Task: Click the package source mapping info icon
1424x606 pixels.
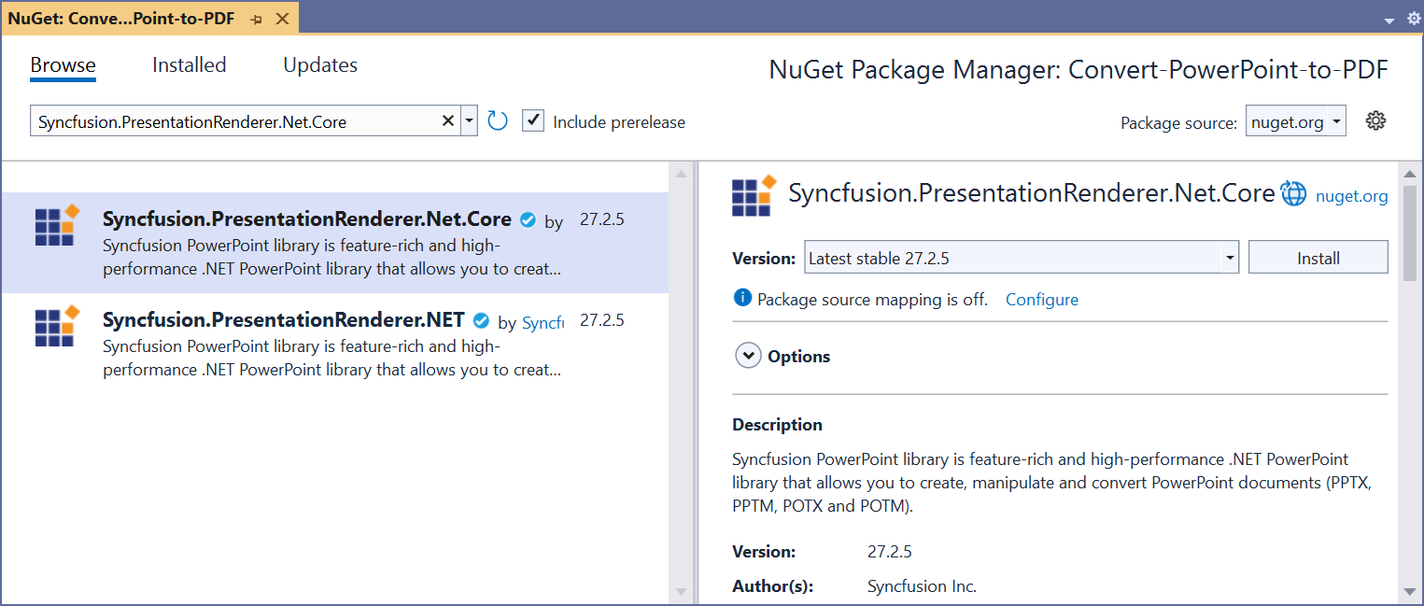Action: tap(742, 298)
